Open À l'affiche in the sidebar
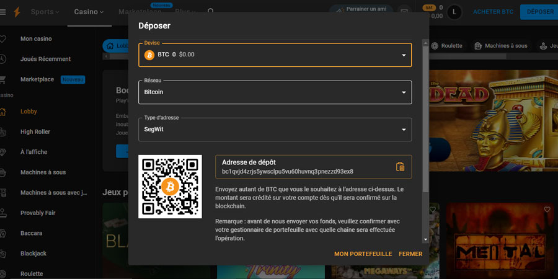Screen dimensions: 558x279 [34, 152]
